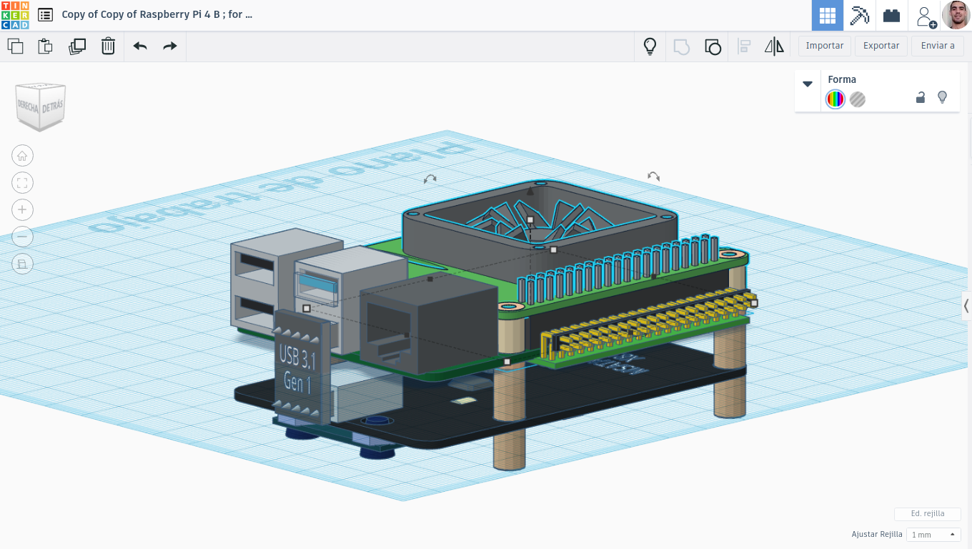Image resolution: width=972 pixels, height=549 pixels.
Task: Click the Paste icon in toolbar
Action: tap(45, 46)
